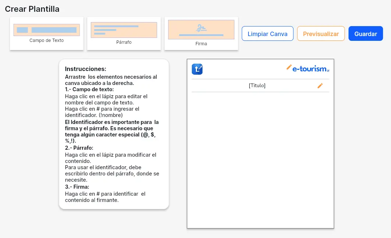The image size is (391, 238).
Task: Click the signature scribble icon in Firma card
Action: [x=201, y=28]
